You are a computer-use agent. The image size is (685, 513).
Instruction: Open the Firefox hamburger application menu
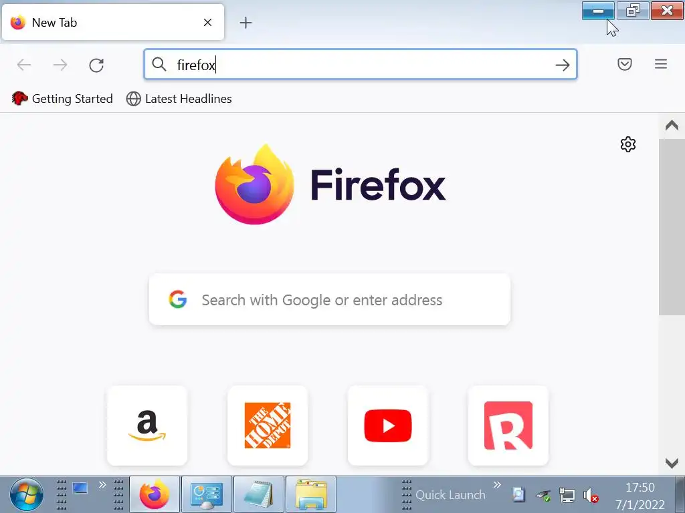coord(660,64)
